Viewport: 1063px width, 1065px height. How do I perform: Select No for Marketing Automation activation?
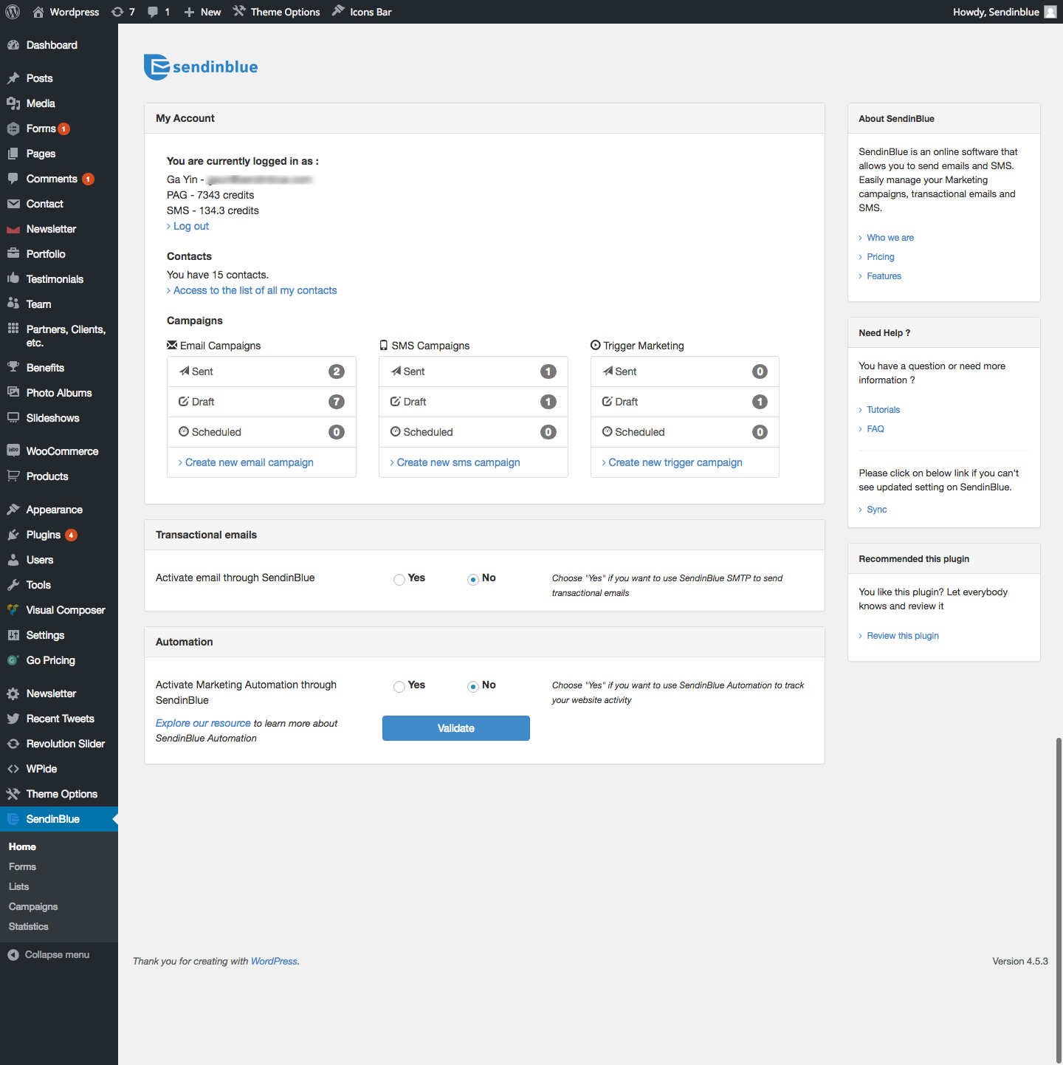(x=473, y=687)
